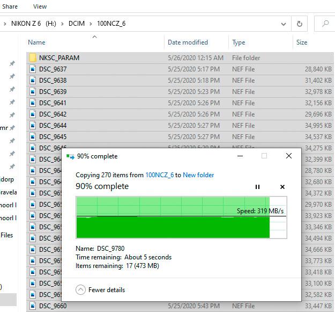Sort by Type column header

[x=239, y=42]
